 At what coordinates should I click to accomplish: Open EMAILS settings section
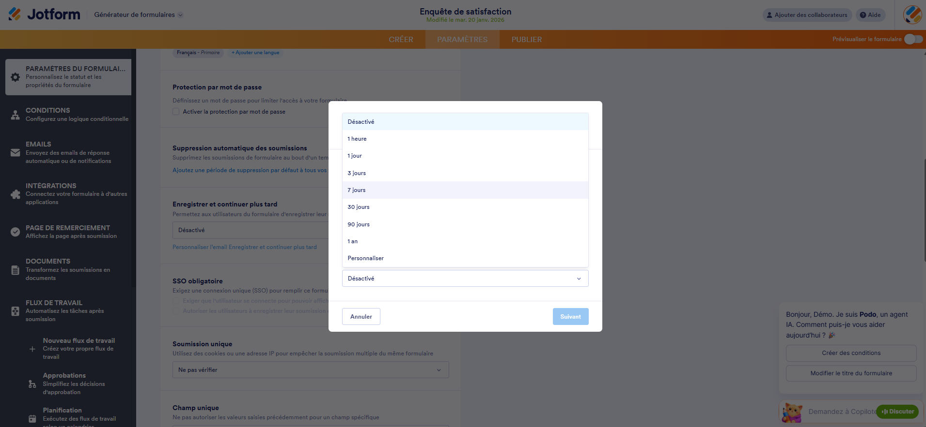click(x=68, y=152)
